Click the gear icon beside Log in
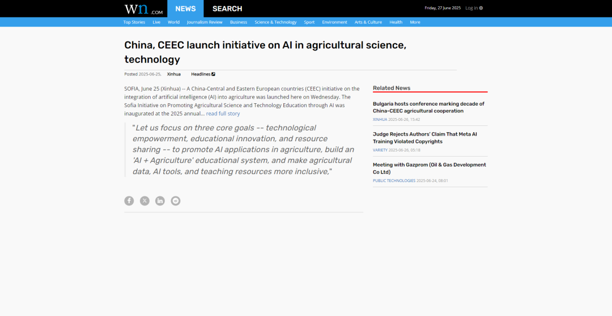 tap(481, 8)
